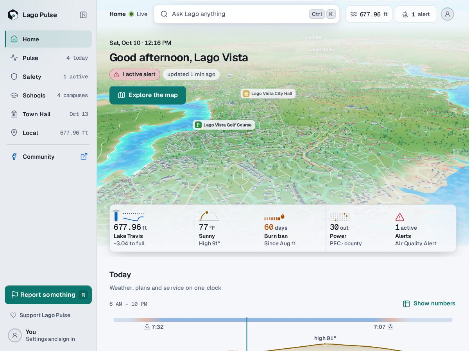Open the Community link
The height and width of the screenshot is (351, 469).
point(48,156)
